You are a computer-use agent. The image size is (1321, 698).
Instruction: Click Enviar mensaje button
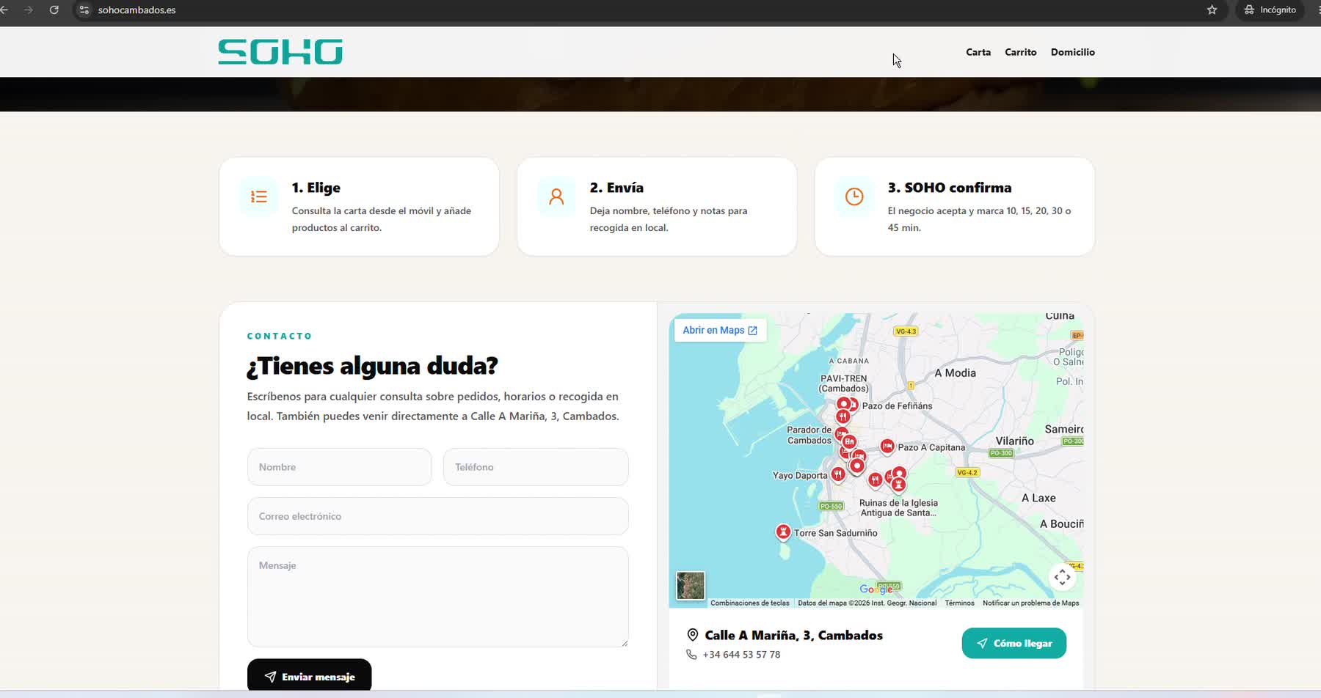pos(309,676)
